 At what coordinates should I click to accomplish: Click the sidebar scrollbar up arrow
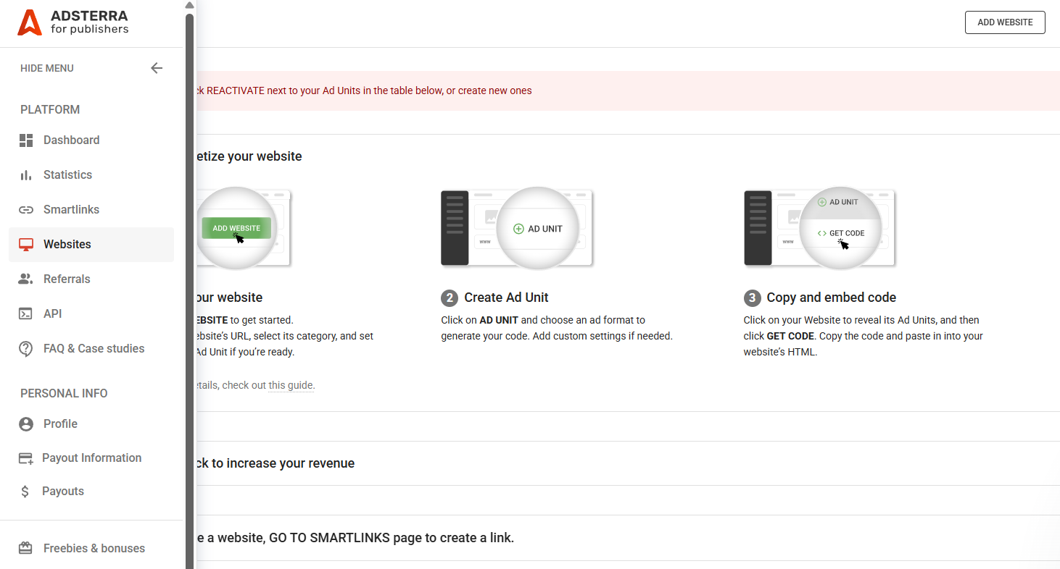189,5
